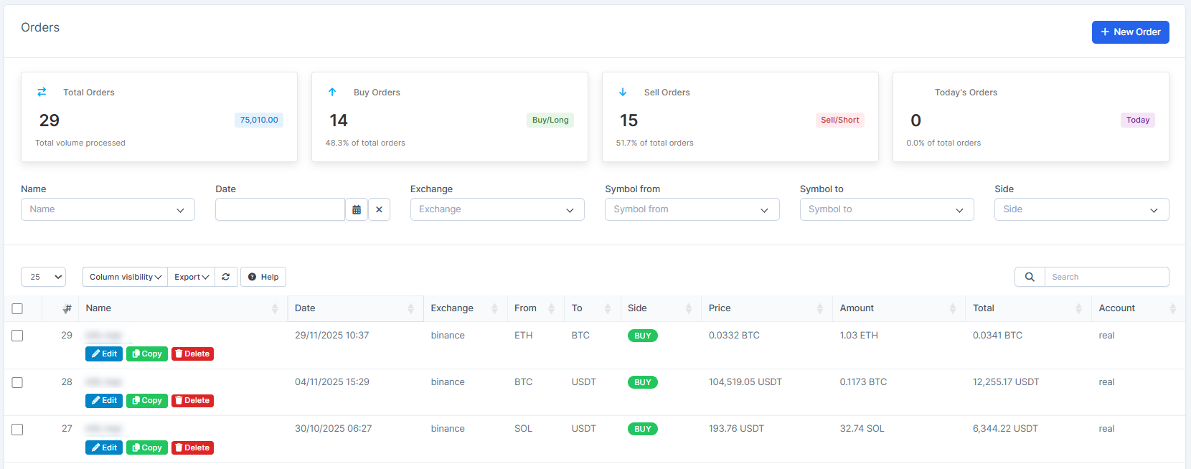Check the checkbox for order 29
The image size is (1191, 469).
[x=17, y=336]
